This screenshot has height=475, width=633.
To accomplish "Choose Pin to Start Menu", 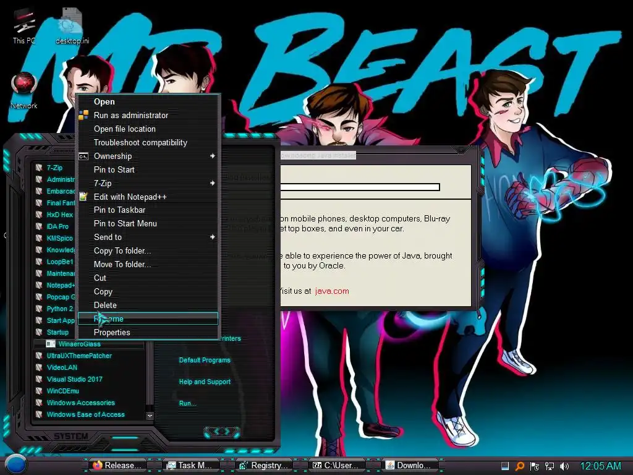I will [148, 223].
